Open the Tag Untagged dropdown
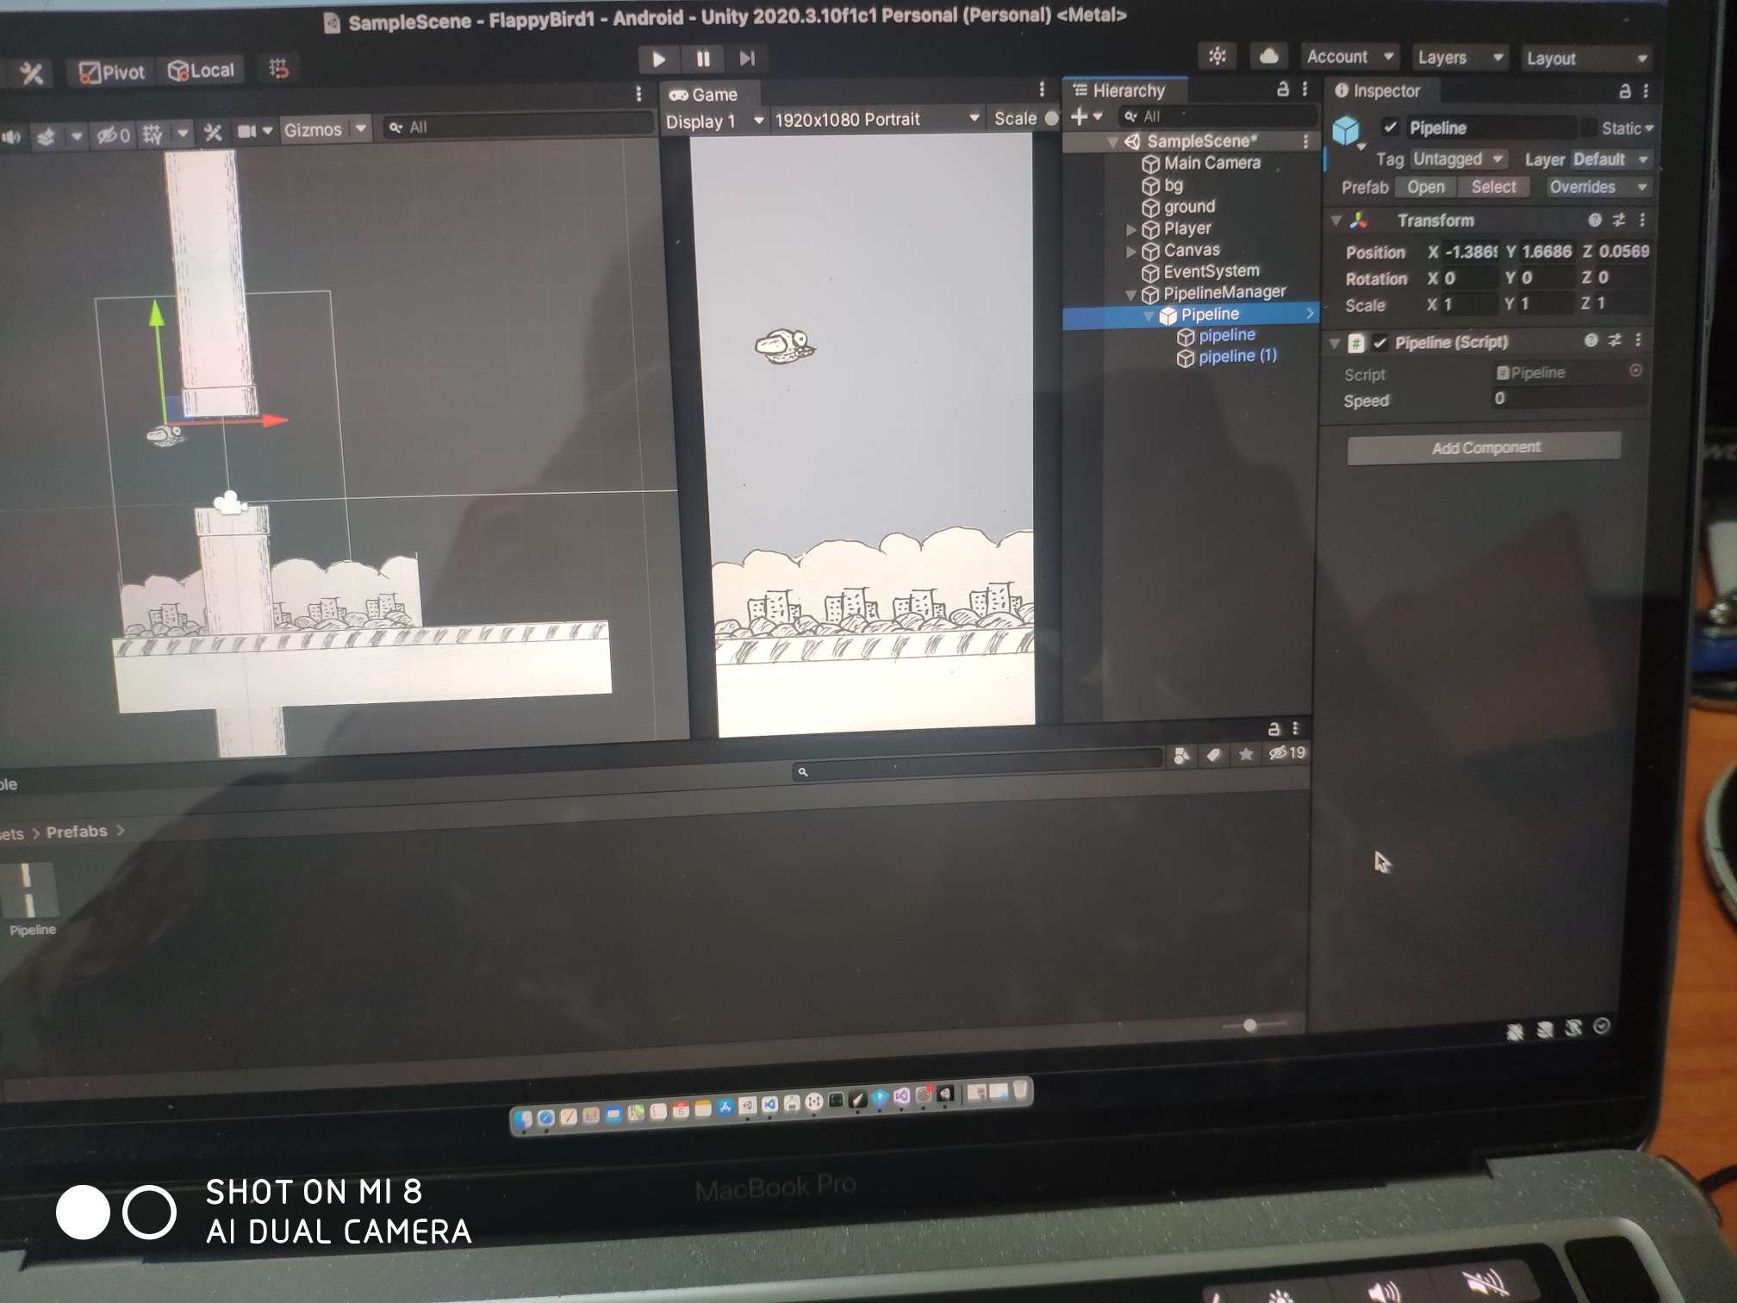This screenshot has height=1303, width=1737. click(x=1459, y=159)
